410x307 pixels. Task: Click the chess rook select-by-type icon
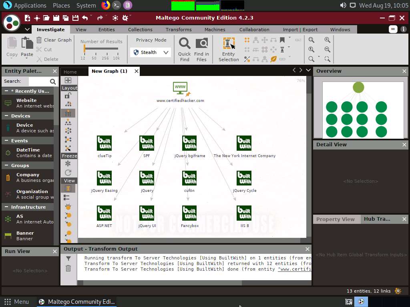(x=282, y=49)
